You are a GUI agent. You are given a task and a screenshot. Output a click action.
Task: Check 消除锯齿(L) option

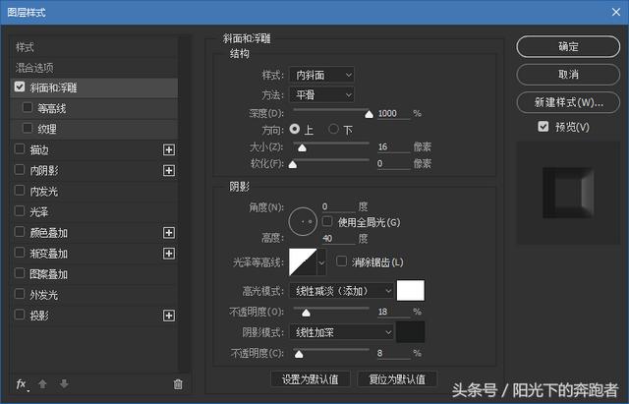pyautogui.click(x=341, y=261)
